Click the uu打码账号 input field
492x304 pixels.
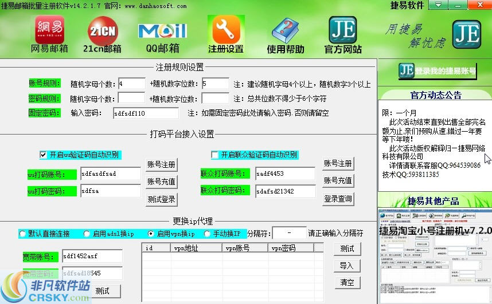[x=111, y=173]
